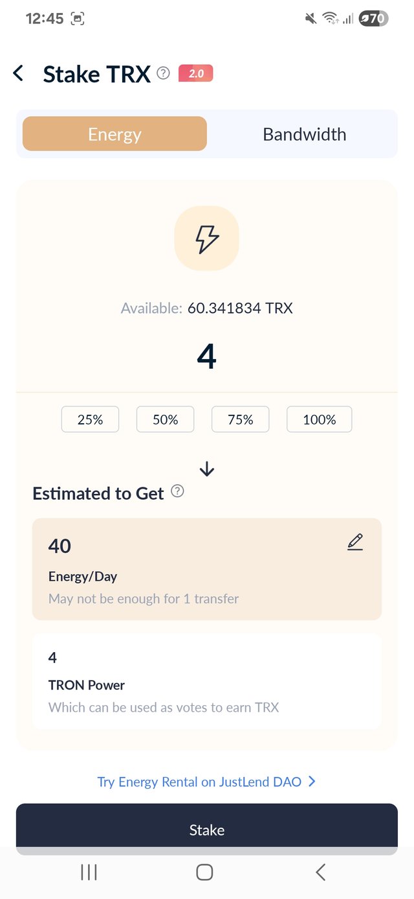The width and height of the screenshot is (414, 899).
Task: Tap the Stake button
Action: point(207,830)
